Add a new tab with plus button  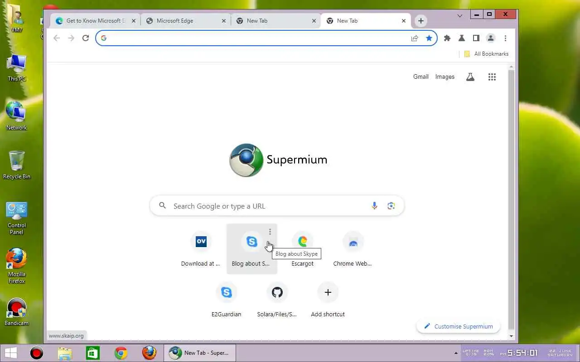pos(421,21)
